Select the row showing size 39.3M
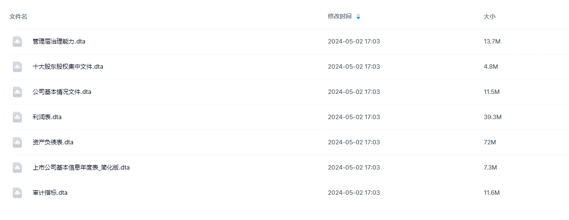 (x=493, y=117)
